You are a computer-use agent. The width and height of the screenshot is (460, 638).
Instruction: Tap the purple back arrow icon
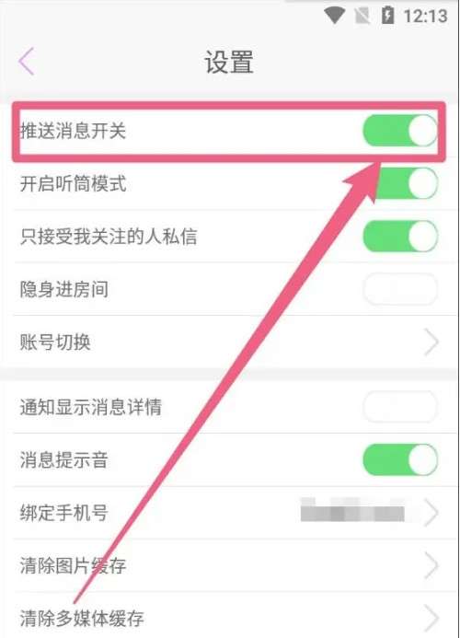pyautogui.click(x=27, y=62)
